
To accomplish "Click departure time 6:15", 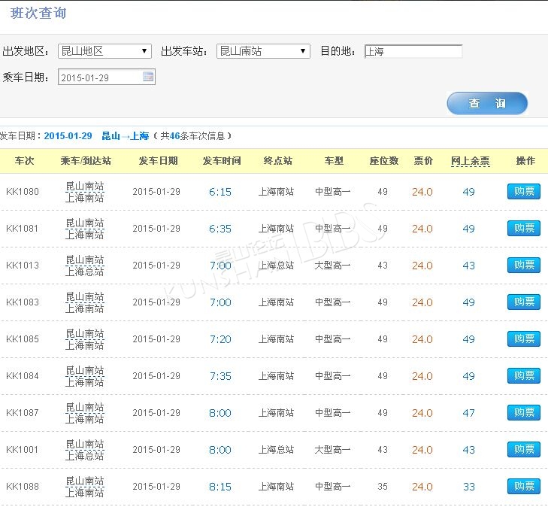I will click(x=220, y=192).
